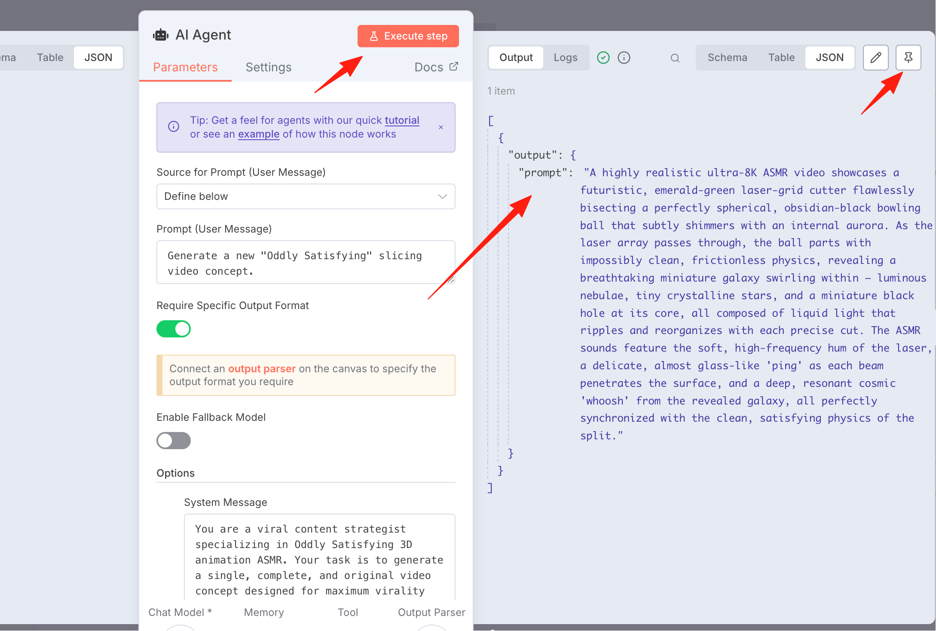Switch to the Logs tab

click(x=566, y=58)
